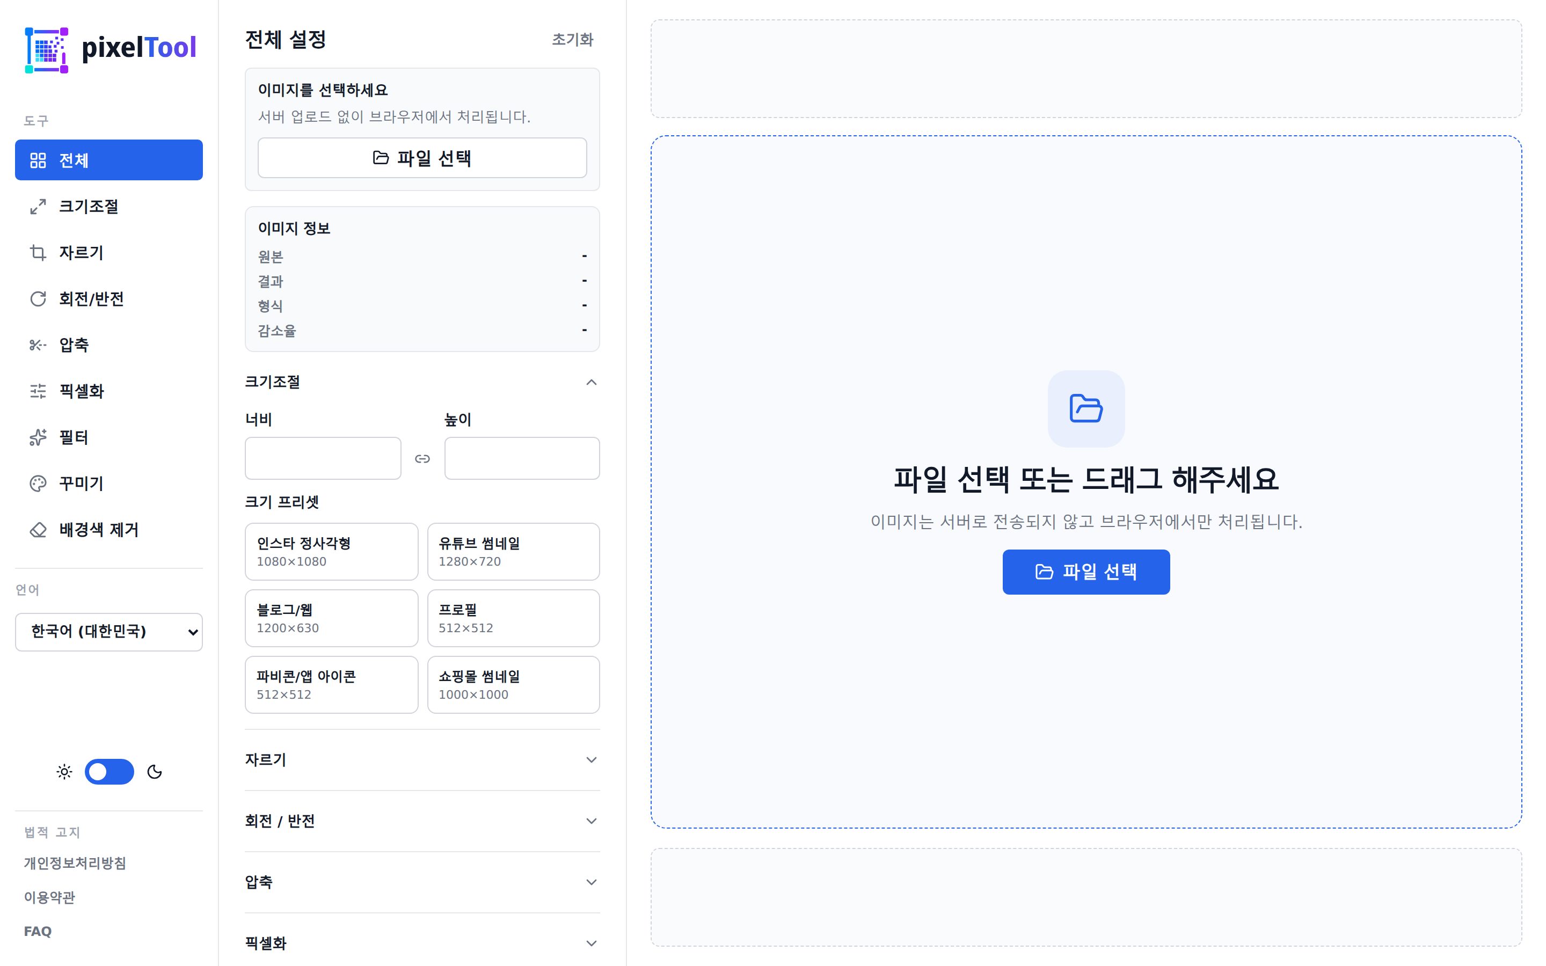Click the aspect ratio link icon
The height and width of the screenshot is (966, 1546).
click(x=422, y=459)
